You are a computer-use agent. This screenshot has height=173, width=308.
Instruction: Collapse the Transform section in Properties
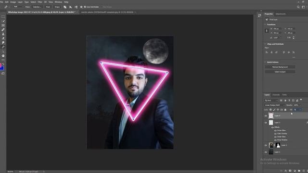point(265,25)
